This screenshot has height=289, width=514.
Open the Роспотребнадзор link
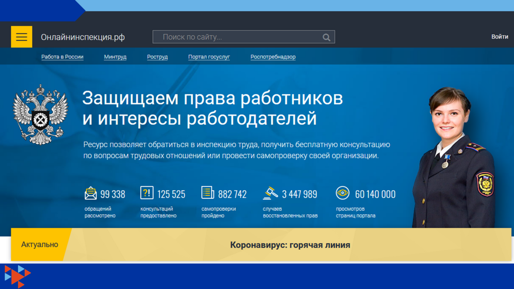click(x=273, y=57)
